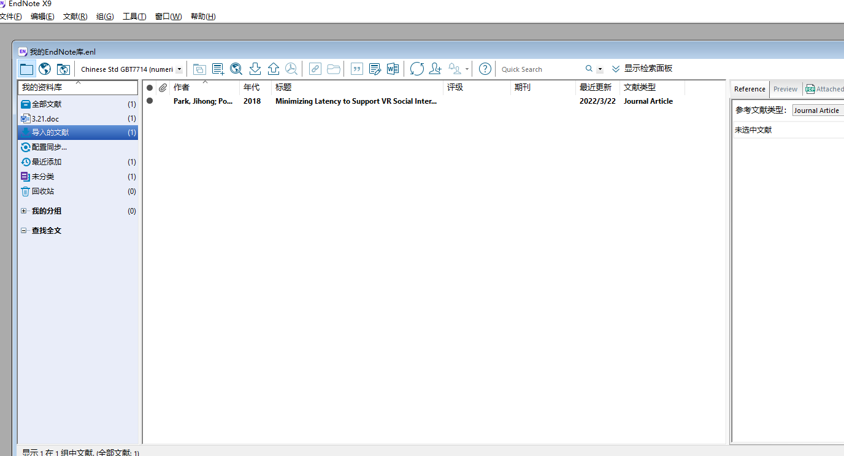Screen dimensions: 844x456
Task: Sort by the attachment paperclip column header
Action: point(163,88)
